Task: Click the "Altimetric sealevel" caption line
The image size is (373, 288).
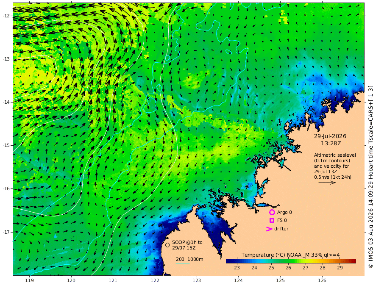Action: click(335, 155)
